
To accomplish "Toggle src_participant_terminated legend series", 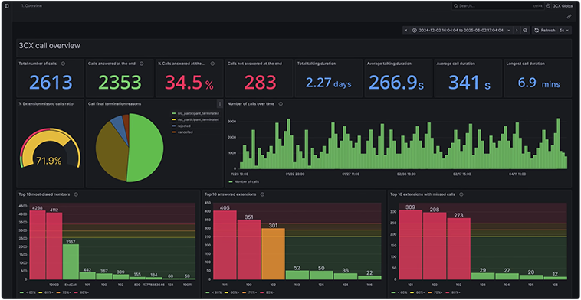I will coord(195,113).
